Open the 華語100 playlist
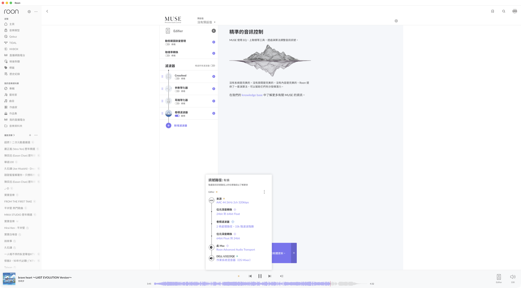 9,162
